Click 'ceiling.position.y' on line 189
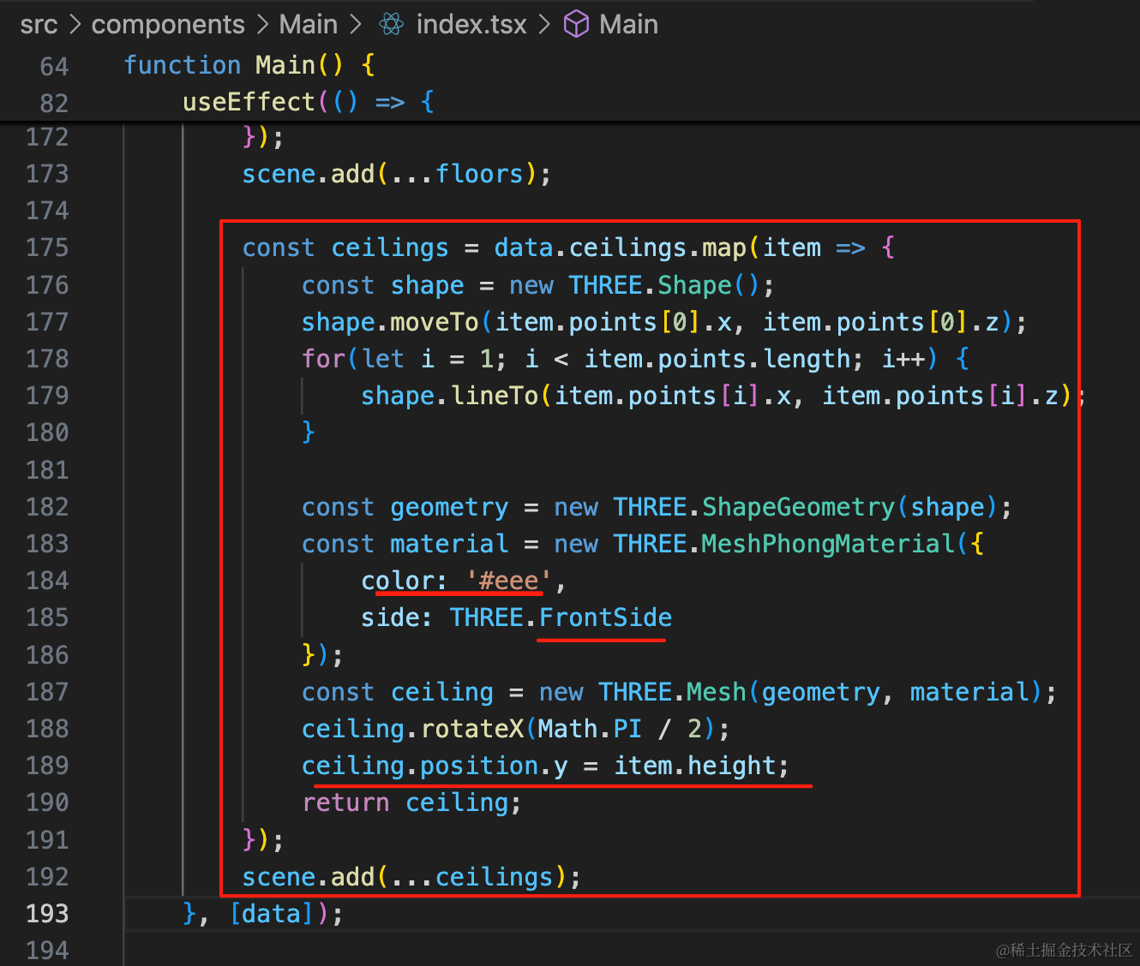 [435, 766]
